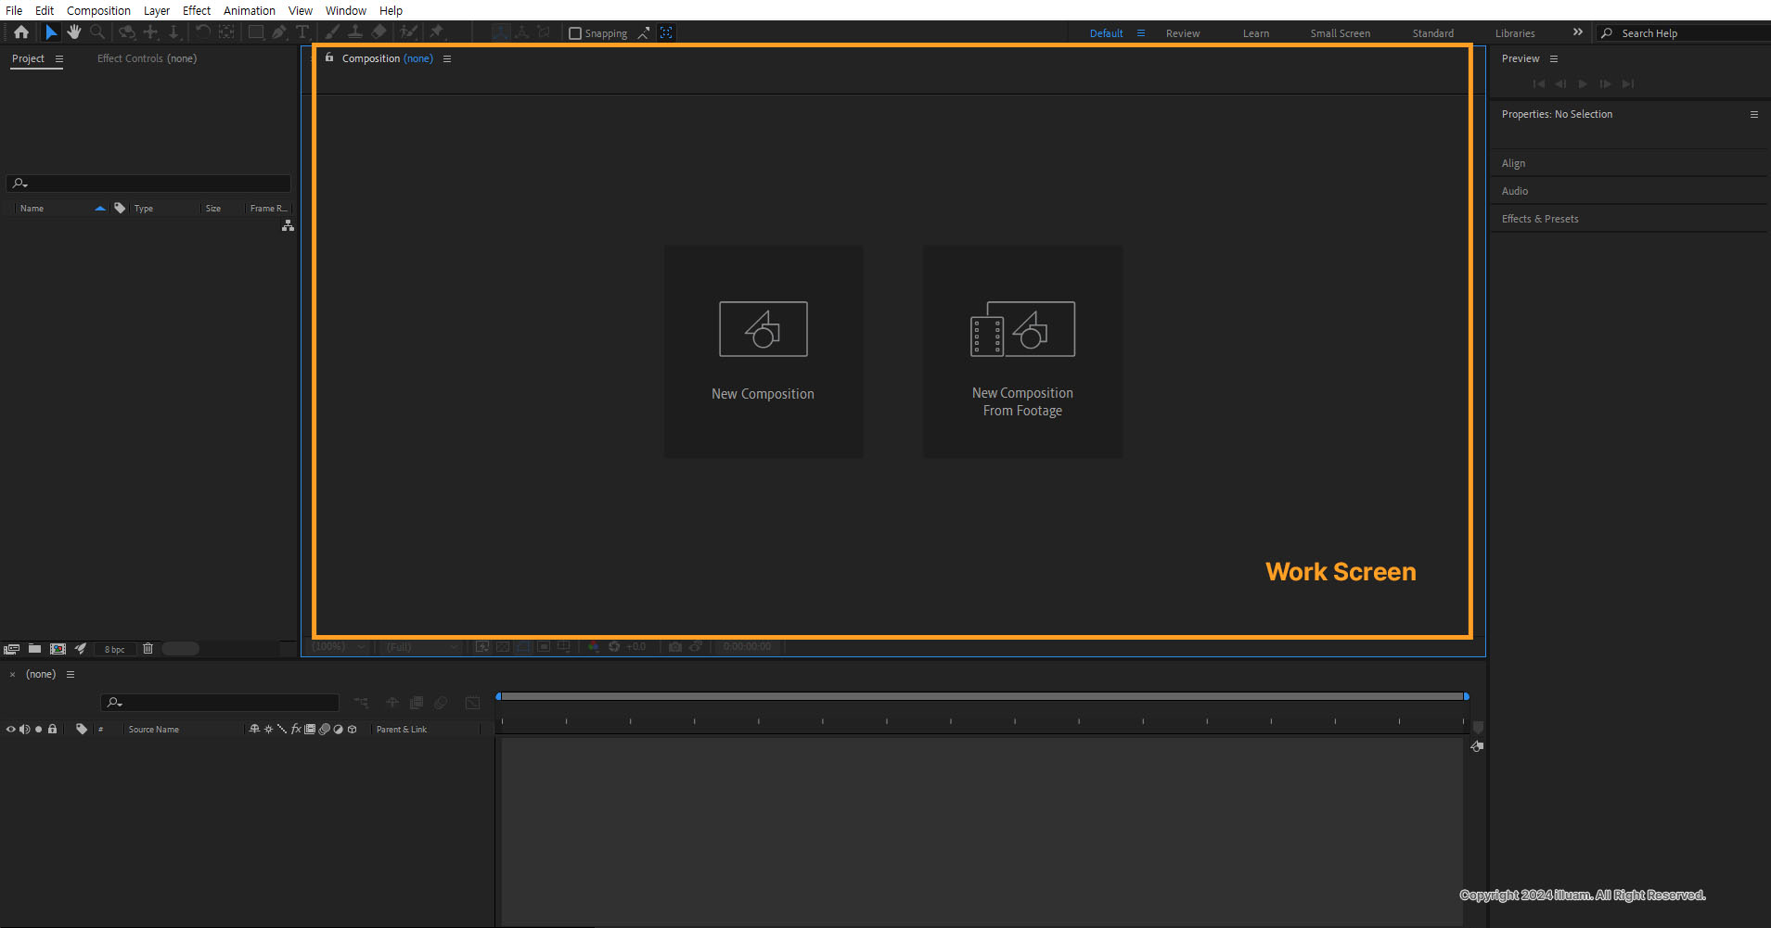Viewport: 1771px width, 928px height.
Task: Show more workspaces double chevron
Action: point(1578,32)
